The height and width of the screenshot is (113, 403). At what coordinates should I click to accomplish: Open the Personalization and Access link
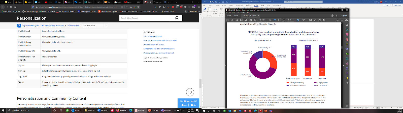pyautogui.click(x=154, y=45)
